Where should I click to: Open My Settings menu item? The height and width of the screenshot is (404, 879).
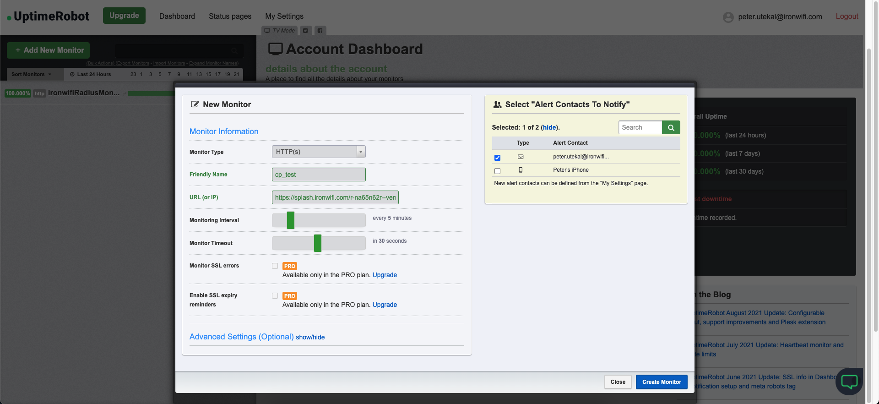[x=284, y=16]
